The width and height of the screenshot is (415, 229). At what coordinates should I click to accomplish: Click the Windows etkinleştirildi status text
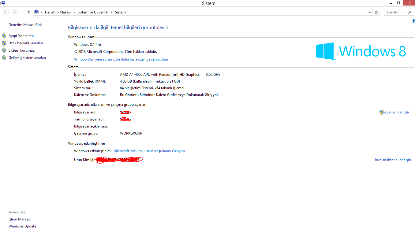92,151
